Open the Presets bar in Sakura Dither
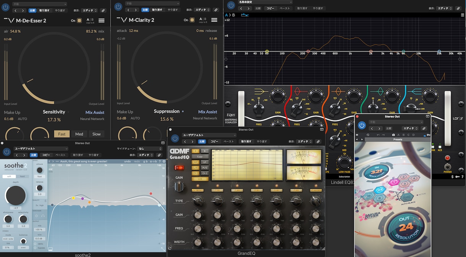Image resolution: width=466 pixels, height=257 pixels. click(397, 140)
